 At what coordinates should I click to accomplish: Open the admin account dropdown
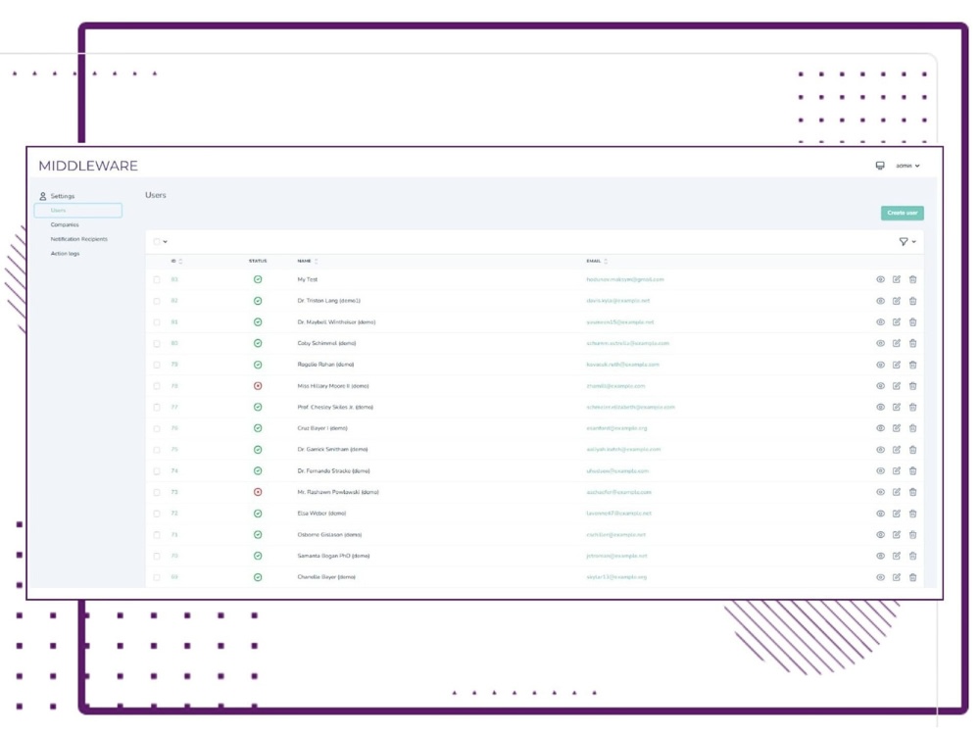[x=907, y=166]
